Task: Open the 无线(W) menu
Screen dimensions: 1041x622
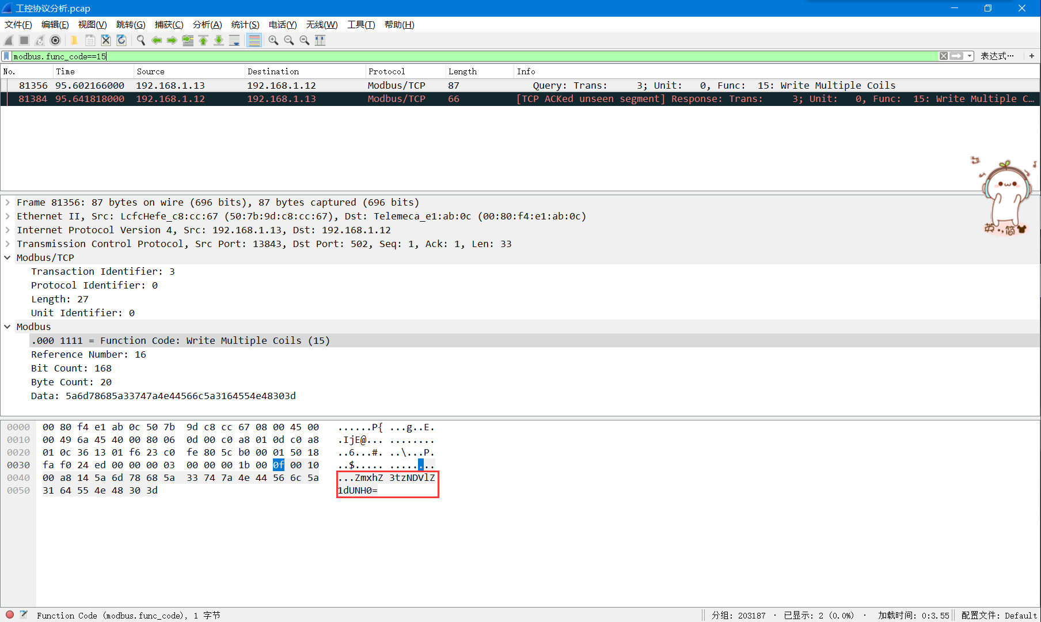Action: click(x=322, y=24)
